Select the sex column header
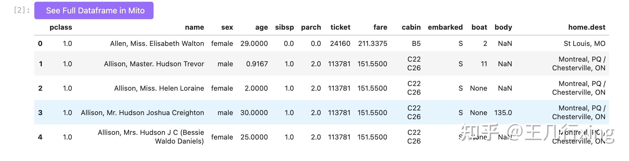630x161 pixels. point(227,27)
